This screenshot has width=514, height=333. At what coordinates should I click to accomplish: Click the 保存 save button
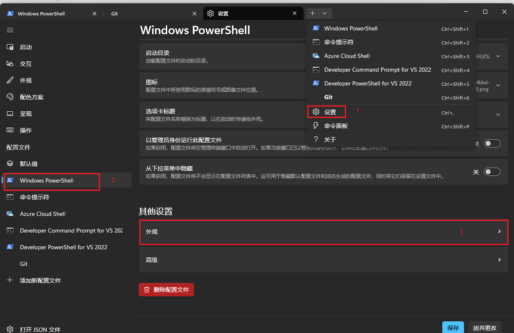point(453,328)
